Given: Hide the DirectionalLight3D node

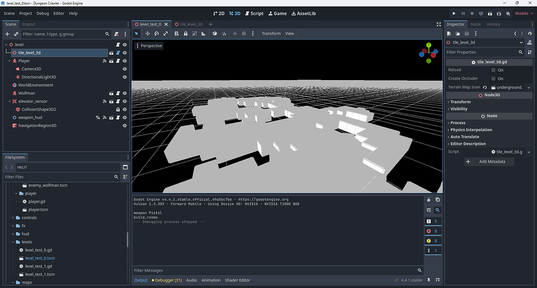Looking at the screenshot, I should coord(125,77).
